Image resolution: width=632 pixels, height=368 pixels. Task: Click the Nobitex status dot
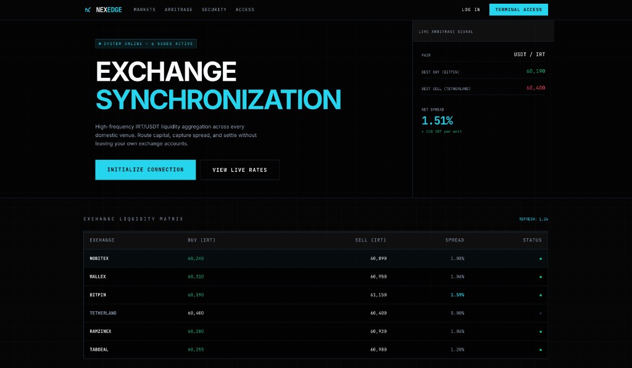click(541, 259)
